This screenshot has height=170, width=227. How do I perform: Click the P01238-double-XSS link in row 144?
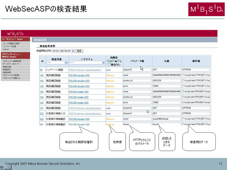click(79, 86)
